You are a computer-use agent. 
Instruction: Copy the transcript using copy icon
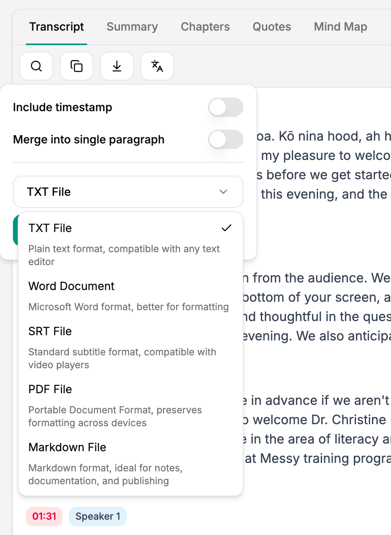(x=77, y=66)
